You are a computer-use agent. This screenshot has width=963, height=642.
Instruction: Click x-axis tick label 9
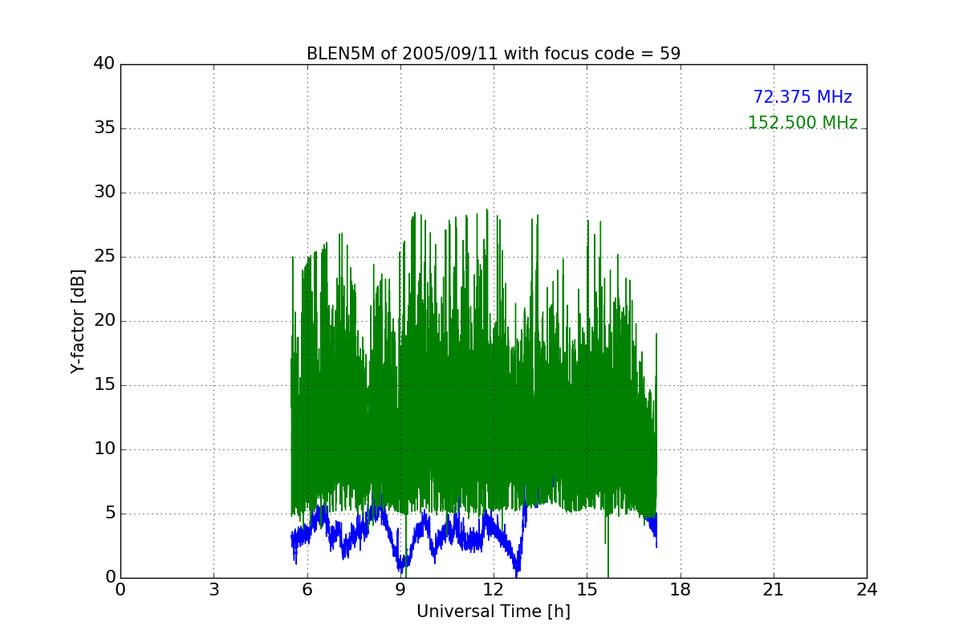(400, 590)
